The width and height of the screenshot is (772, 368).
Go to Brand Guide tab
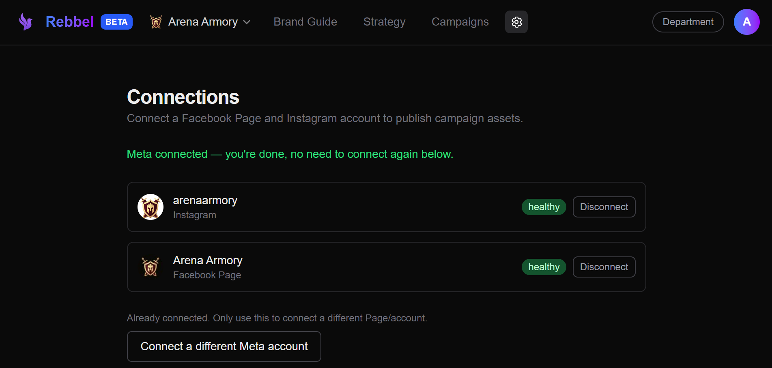point(305,22)
